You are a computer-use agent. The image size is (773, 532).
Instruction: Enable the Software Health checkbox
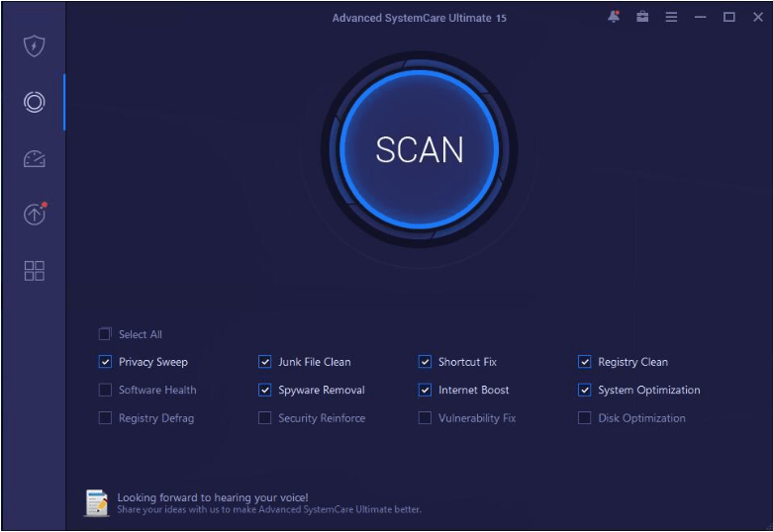tap(105, 391)
